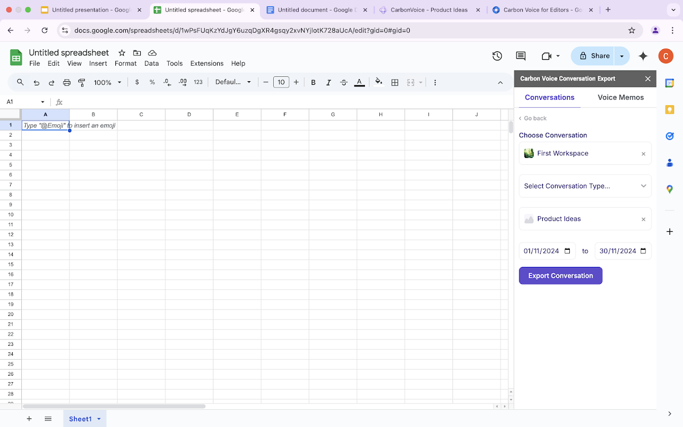
Task: Click the start date field 01/11/2024
Action: click(547, 251)
